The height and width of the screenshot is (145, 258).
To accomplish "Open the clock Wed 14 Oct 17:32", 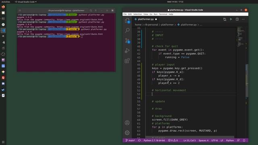I will click(x=175, y=2).
